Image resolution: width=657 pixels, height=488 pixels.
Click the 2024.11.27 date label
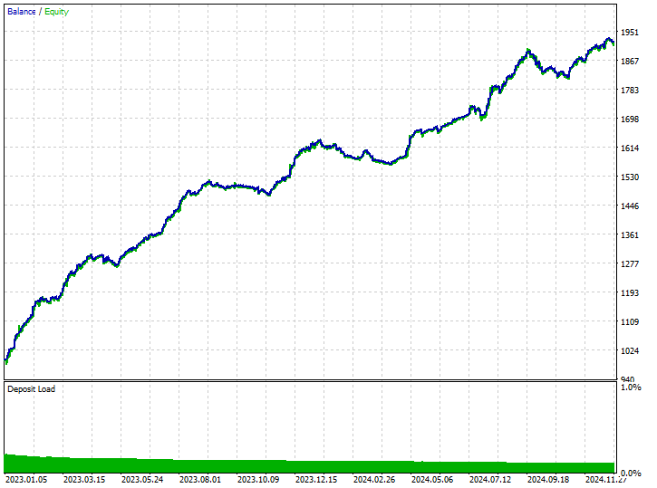click(606, 480)
